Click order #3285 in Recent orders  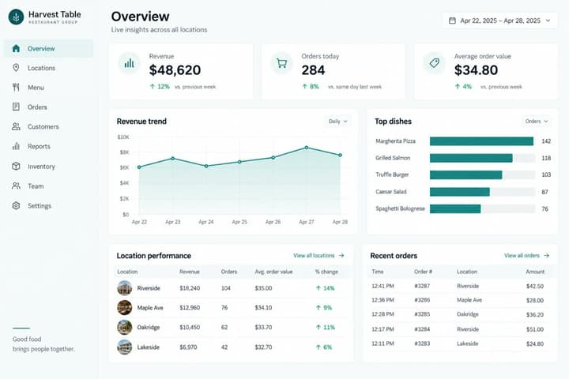pyautogui.click(x=422, y=314)
